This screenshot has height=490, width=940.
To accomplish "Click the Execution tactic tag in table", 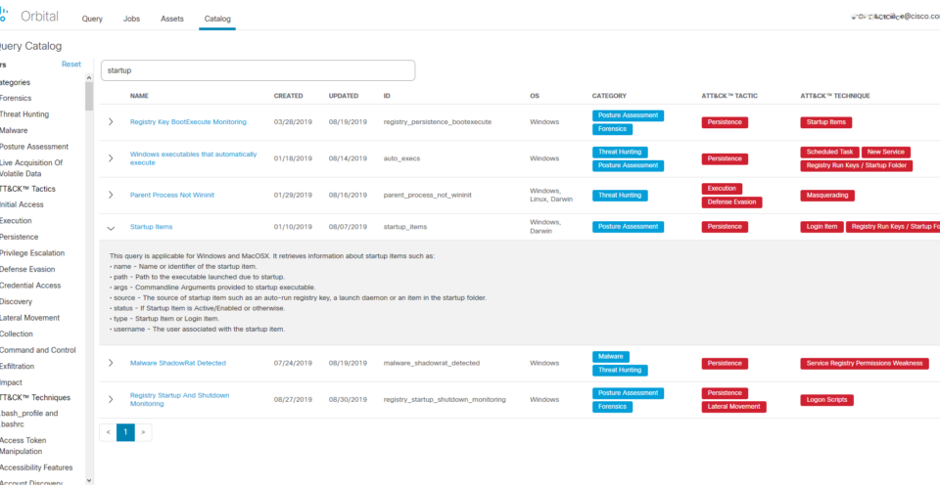I will point(722,189).
